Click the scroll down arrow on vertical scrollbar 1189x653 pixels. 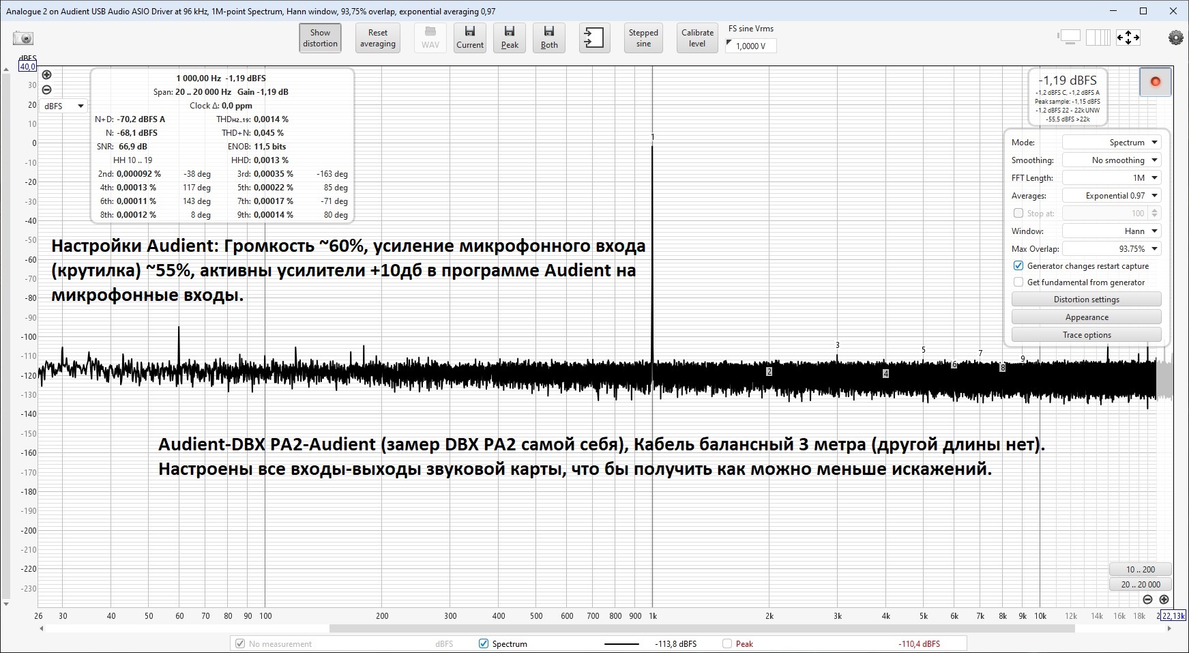pos(6,605)
